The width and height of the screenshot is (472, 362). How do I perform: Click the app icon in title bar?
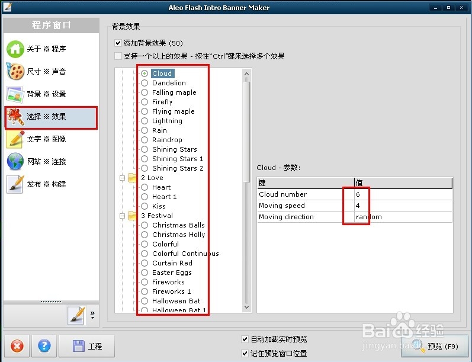pos(7,7)
